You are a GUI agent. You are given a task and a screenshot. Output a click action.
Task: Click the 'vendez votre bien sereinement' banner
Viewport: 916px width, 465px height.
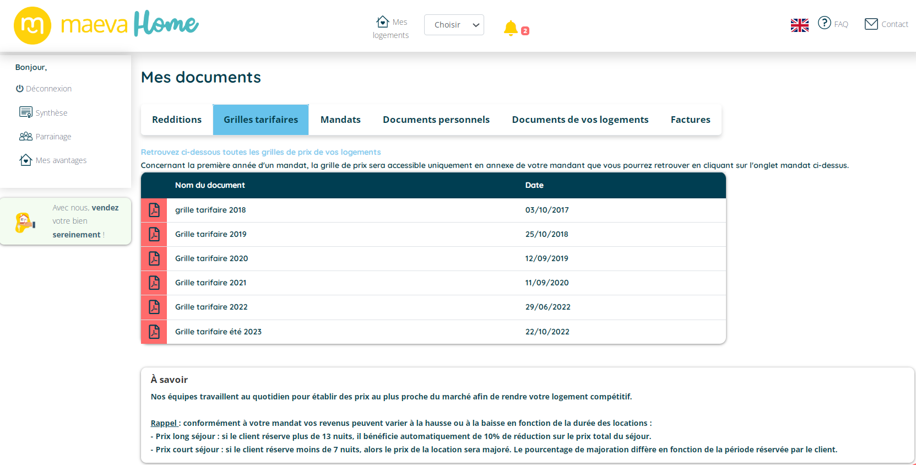click(66, 221)
